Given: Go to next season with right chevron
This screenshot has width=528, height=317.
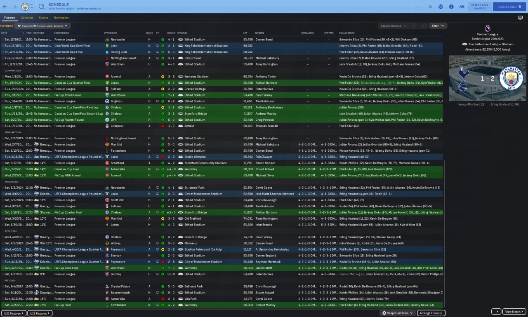Looking at the screenshot, I should click(422, 26).
